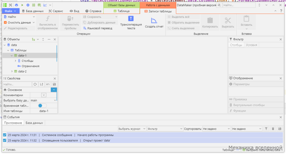Open the Вид menu

pyautogui.click(x=74, y=11)
